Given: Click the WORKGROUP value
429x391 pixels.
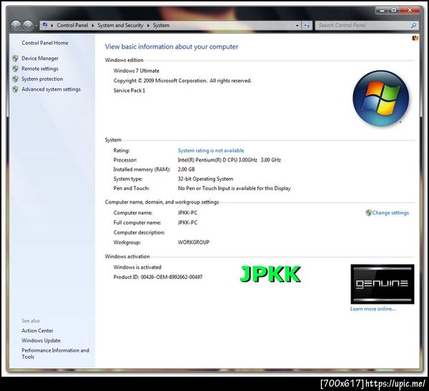Looking at the screenshot, I should 194,242.
